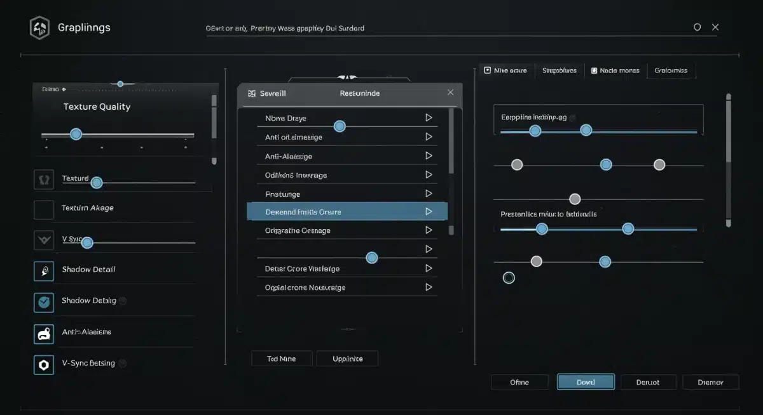
Task: Click the V Sync chevron icon
Action: pos(45,240)
